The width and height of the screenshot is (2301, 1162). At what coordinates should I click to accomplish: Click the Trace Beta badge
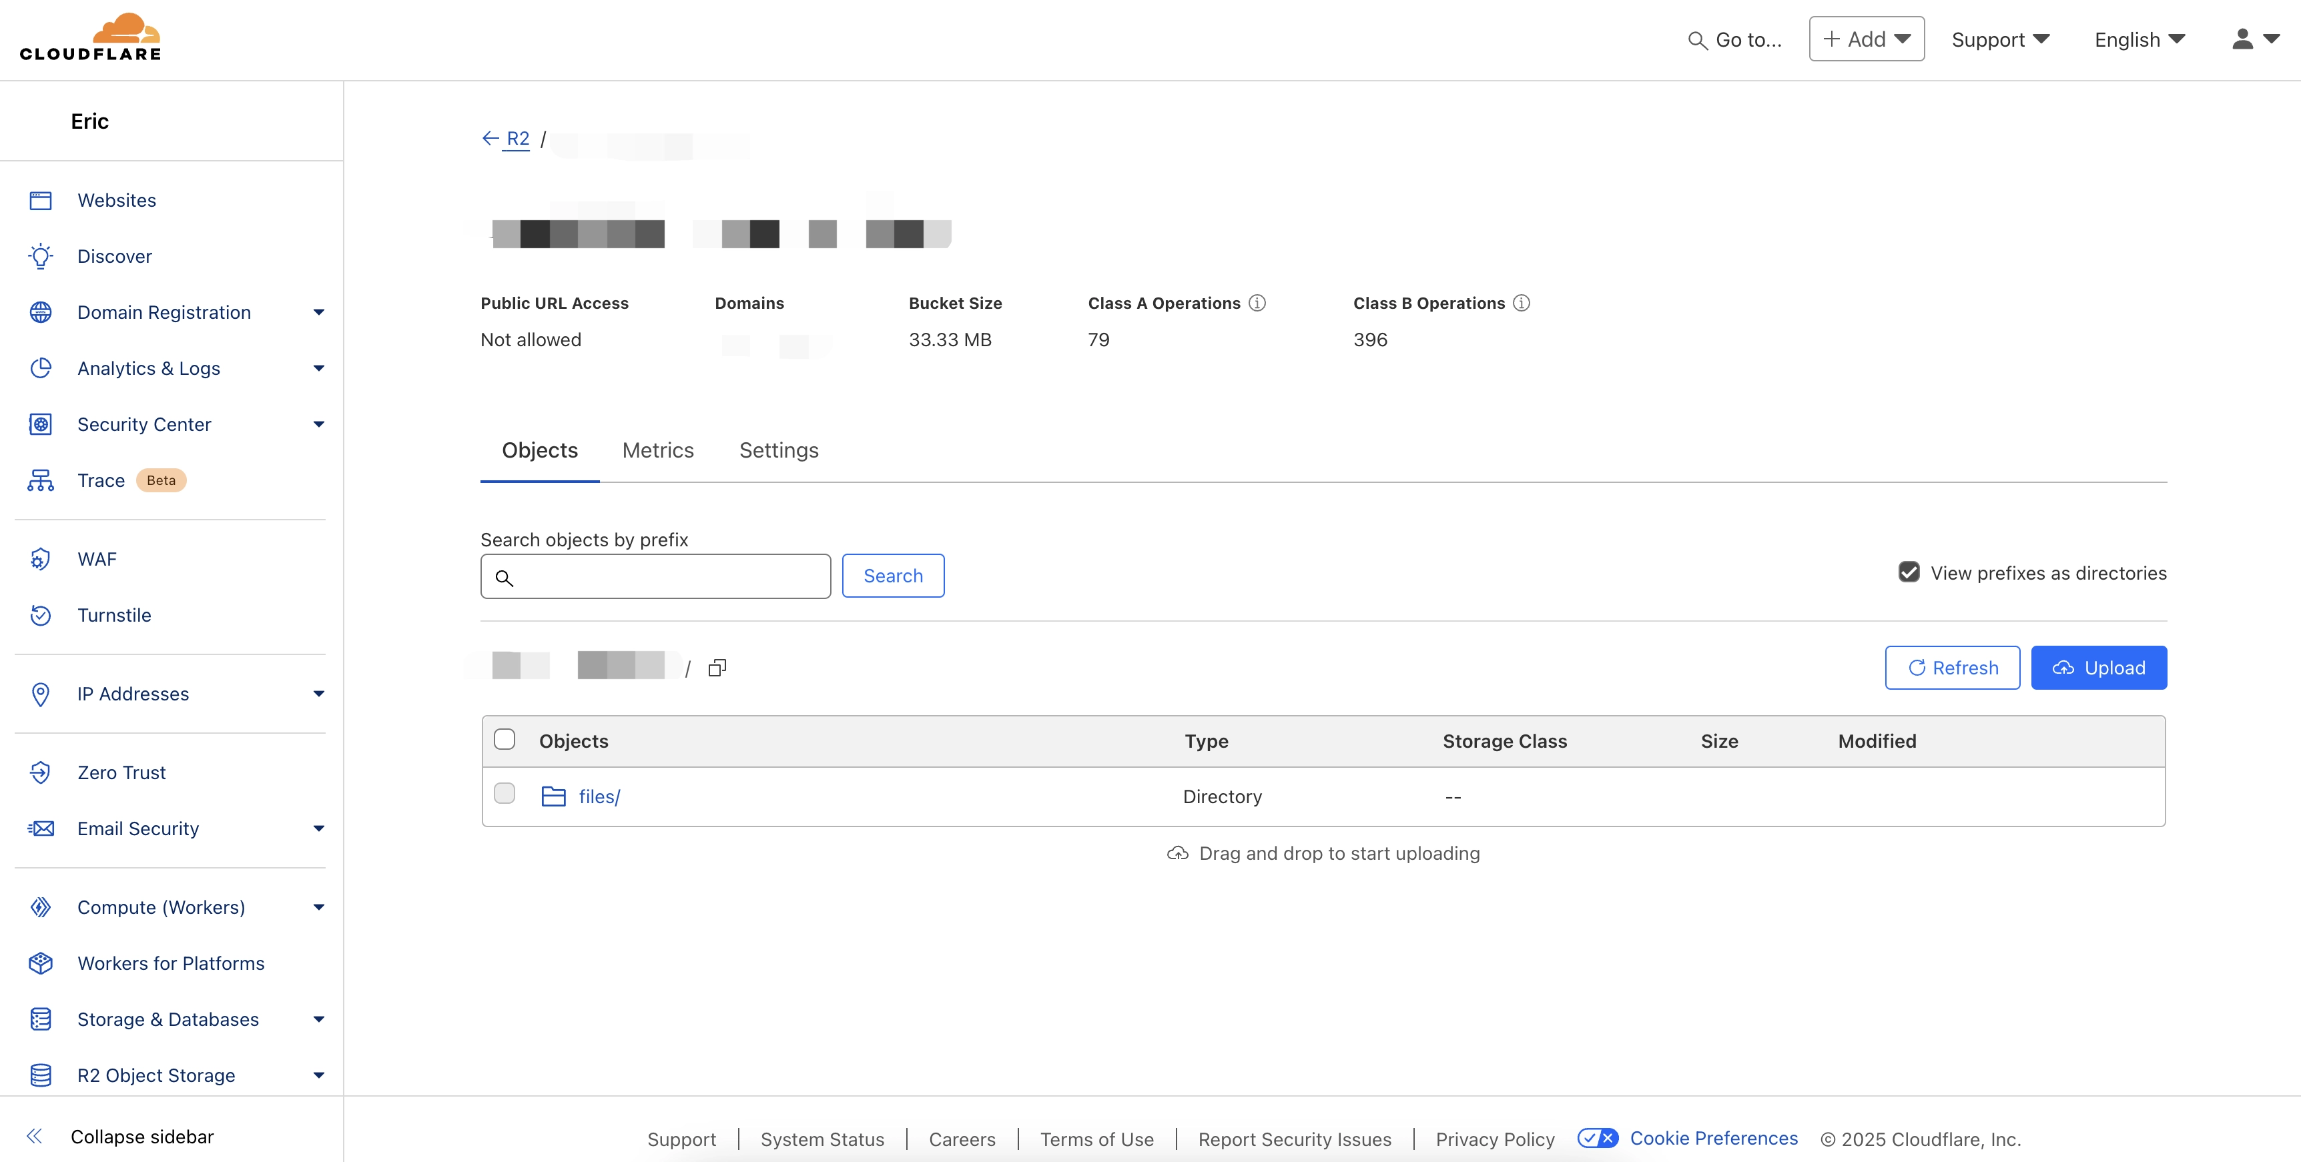(x=161, y=480)
